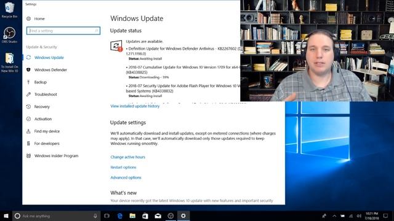Select Windows Update in sidebar
Image resolution: width=394 pixels, height=221 pixels.
(49, 57)
